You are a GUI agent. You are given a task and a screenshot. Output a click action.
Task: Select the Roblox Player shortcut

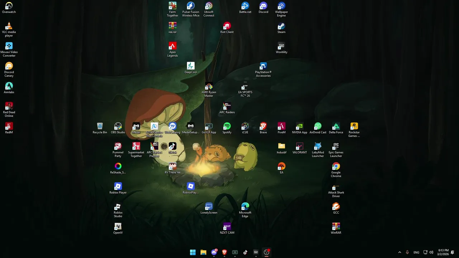click(118, 188)
